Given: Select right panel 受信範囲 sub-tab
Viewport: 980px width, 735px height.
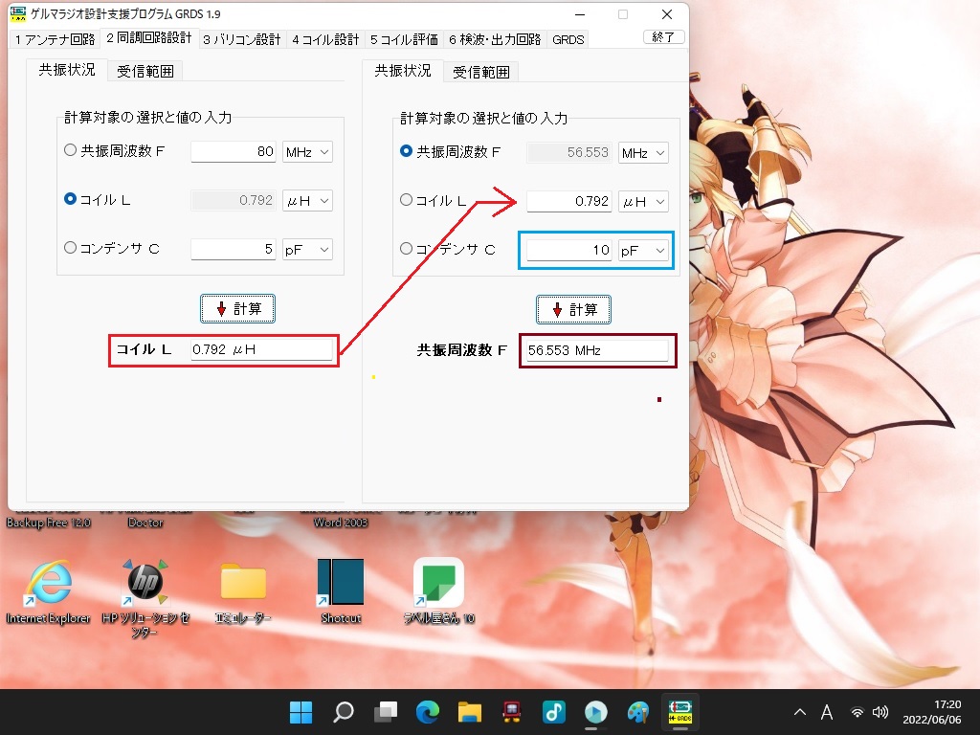Looking at the screenshot, I should coord(481,73).
